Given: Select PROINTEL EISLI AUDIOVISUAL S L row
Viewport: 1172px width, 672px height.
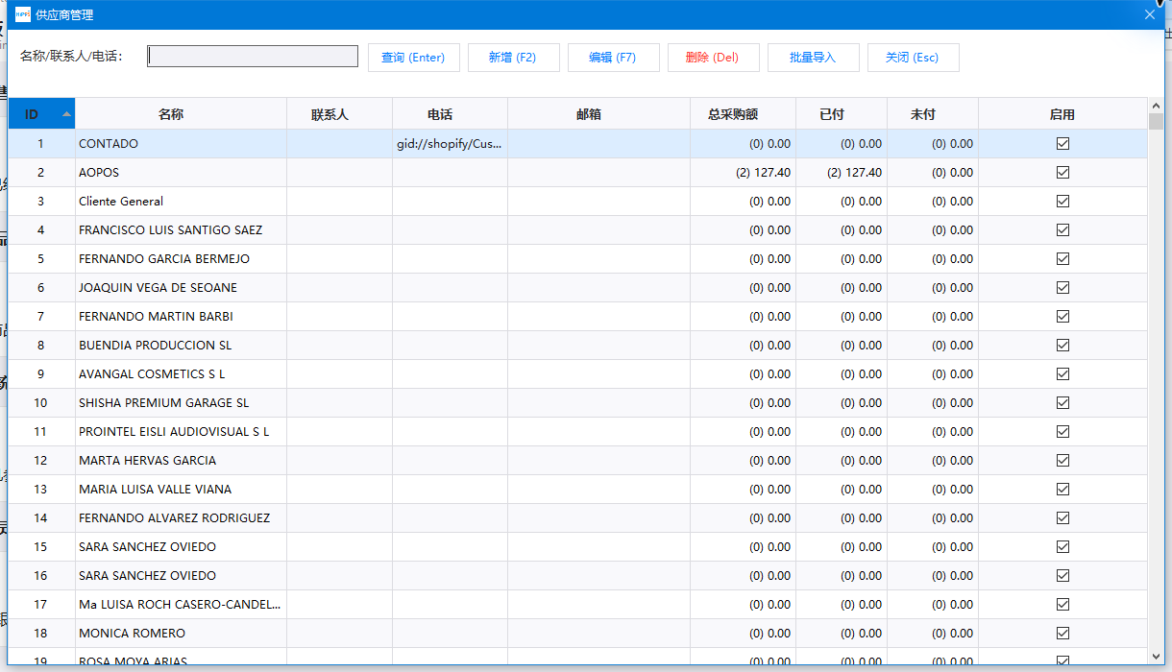Looking at the screenshot, I should 577,432.
